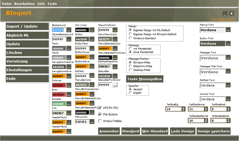
Task: Open the Info menu
Action: (x=41, y=4)
